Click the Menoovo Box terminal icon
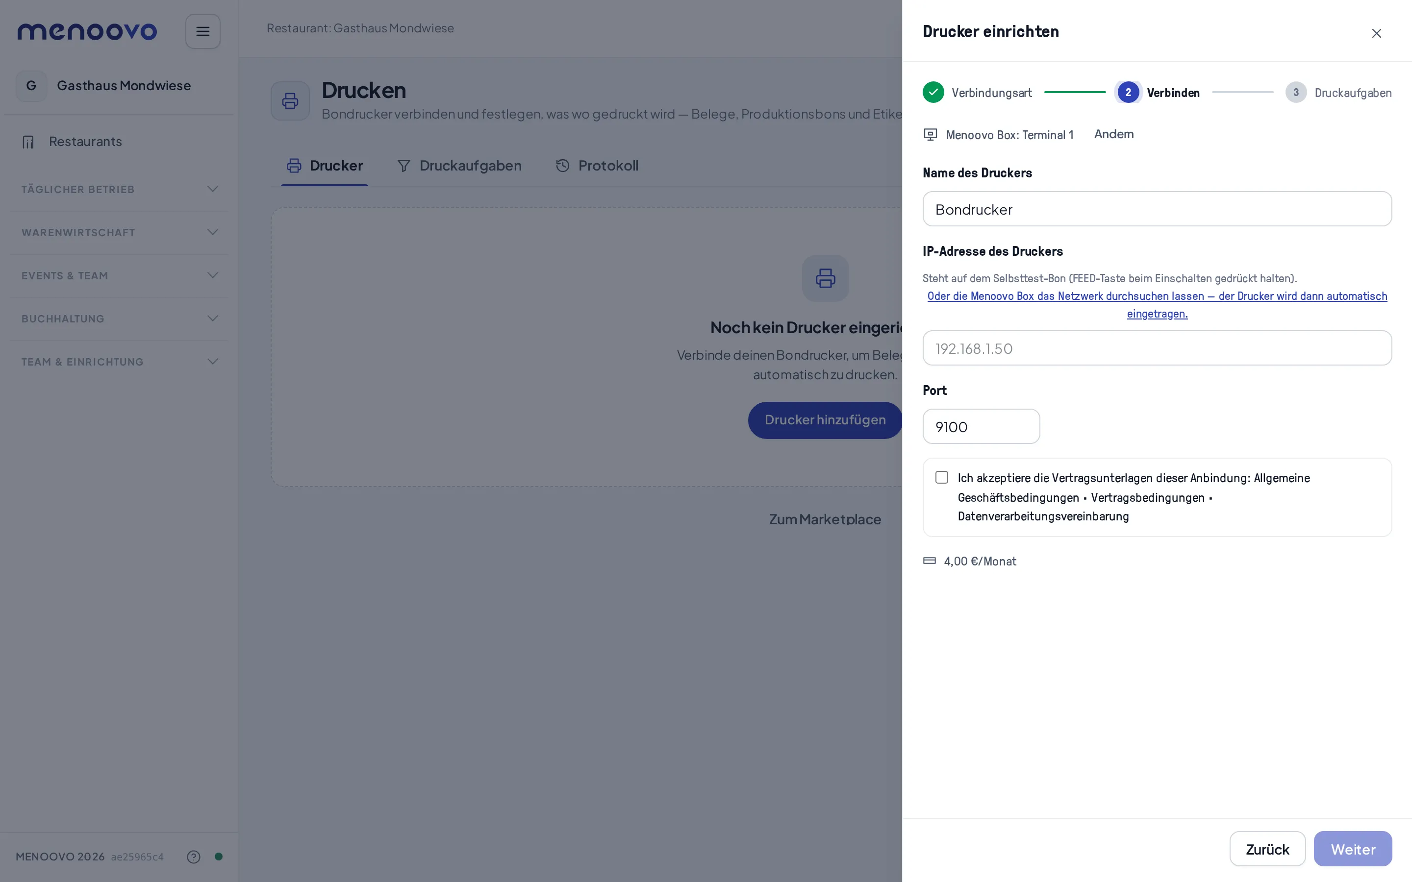1412x882 pixels. coord(930,135)
